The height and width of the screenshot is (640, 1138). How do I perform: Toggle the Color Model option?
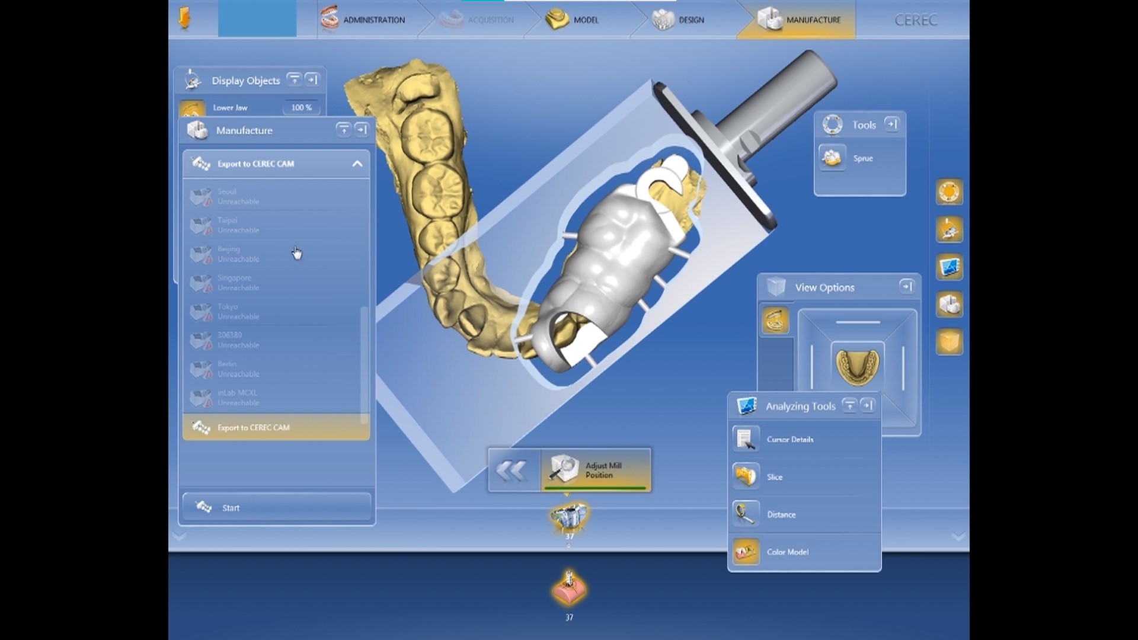(x=746, y=552)
